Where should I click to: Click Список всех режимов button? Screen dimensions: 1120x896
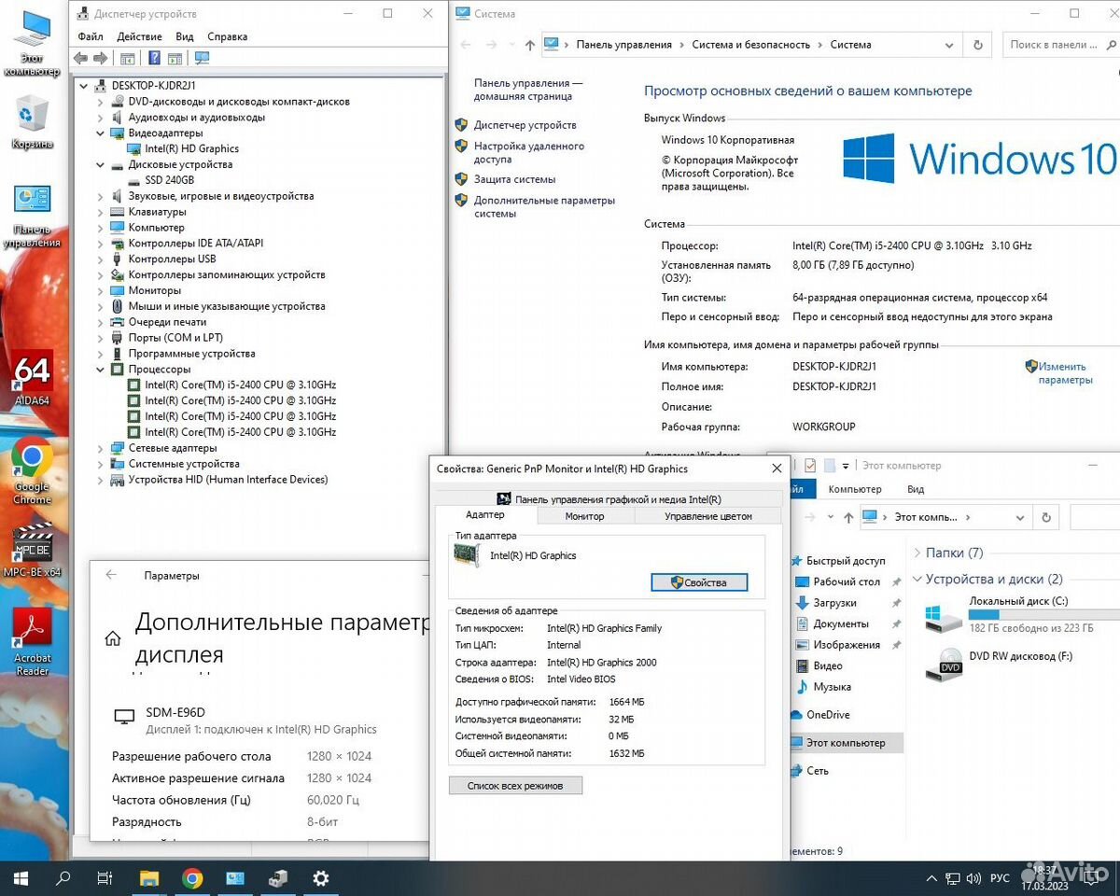pos(515,786)
